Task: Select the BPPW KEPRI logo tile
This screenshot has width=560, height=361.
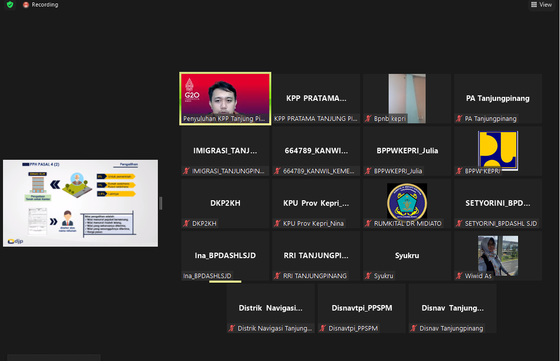Action: click(x=498, y=150)
